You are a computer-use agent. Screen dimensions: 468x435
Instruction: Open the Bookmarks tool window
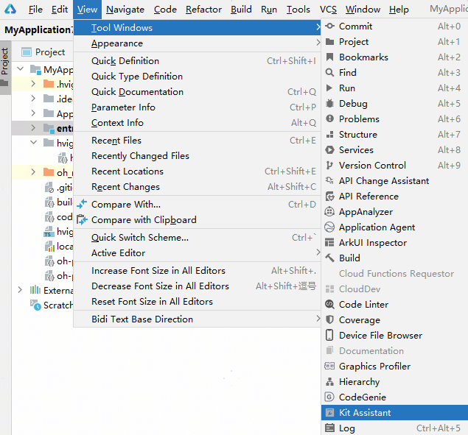pyautogui.click(x=363, y=57)
